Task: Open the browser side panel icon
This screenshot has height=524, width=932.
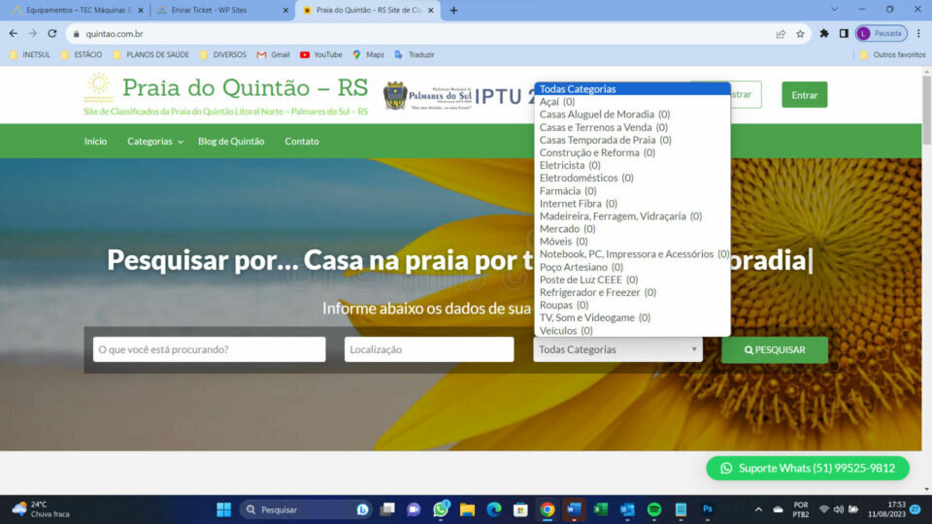Action: point(844,34)
